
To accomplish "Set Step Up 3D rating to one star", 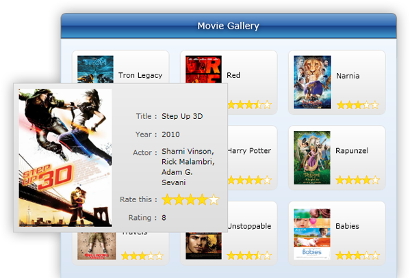I will pos(167,199).
